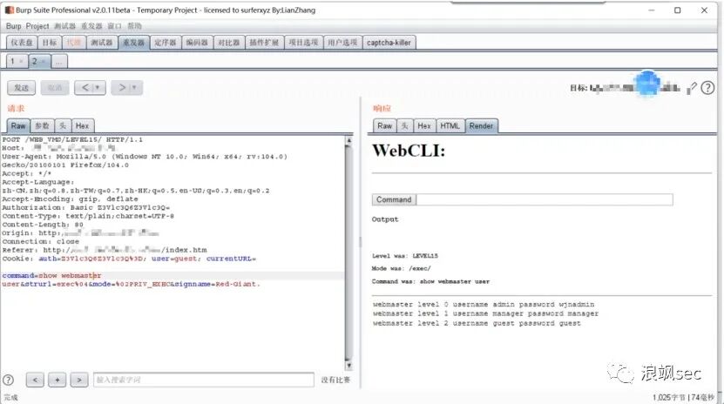Screen dimensions: 724x404
Task: Select the 重发器 main tab
Action: point(133,43)
